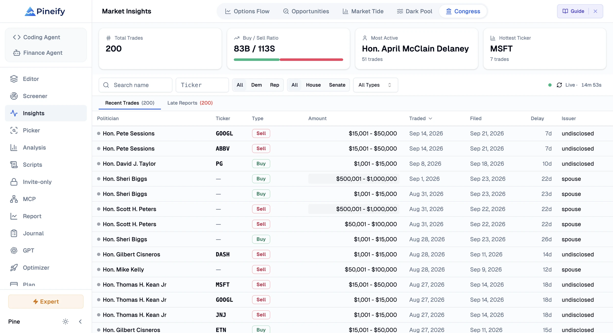Viewport: 613px width, 333px height.
Task: Click the PG ticker symbol
Action: coord(219,164)
